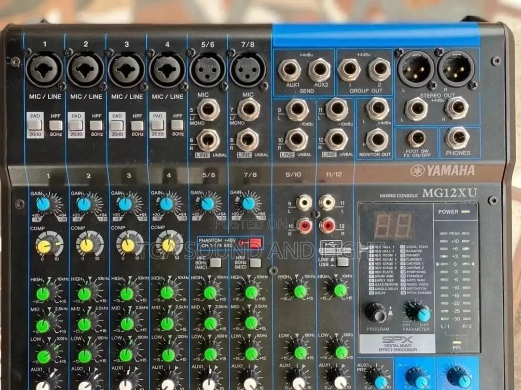Click the AUX2 SEND jack
This screenshot has width=521, height=390.
pyautogui.click(x=320, y=70)
